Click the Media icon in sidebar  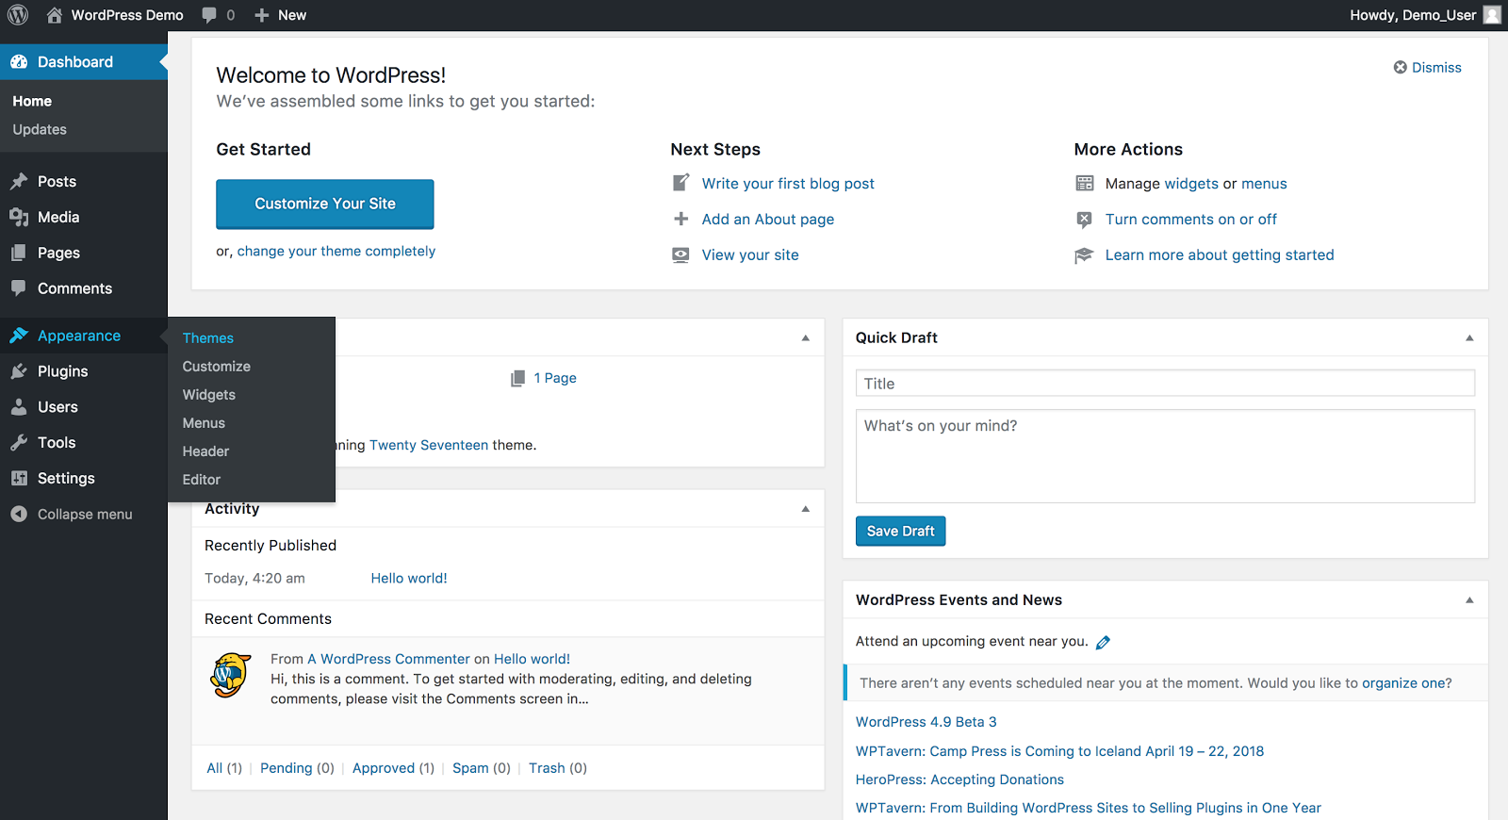(19, 217)
